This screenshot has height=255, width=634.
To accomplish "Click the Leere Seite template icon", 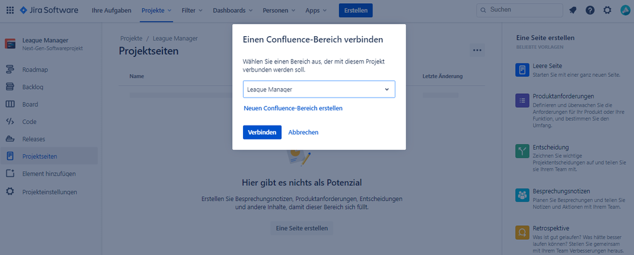I will [x=522, y=70].
